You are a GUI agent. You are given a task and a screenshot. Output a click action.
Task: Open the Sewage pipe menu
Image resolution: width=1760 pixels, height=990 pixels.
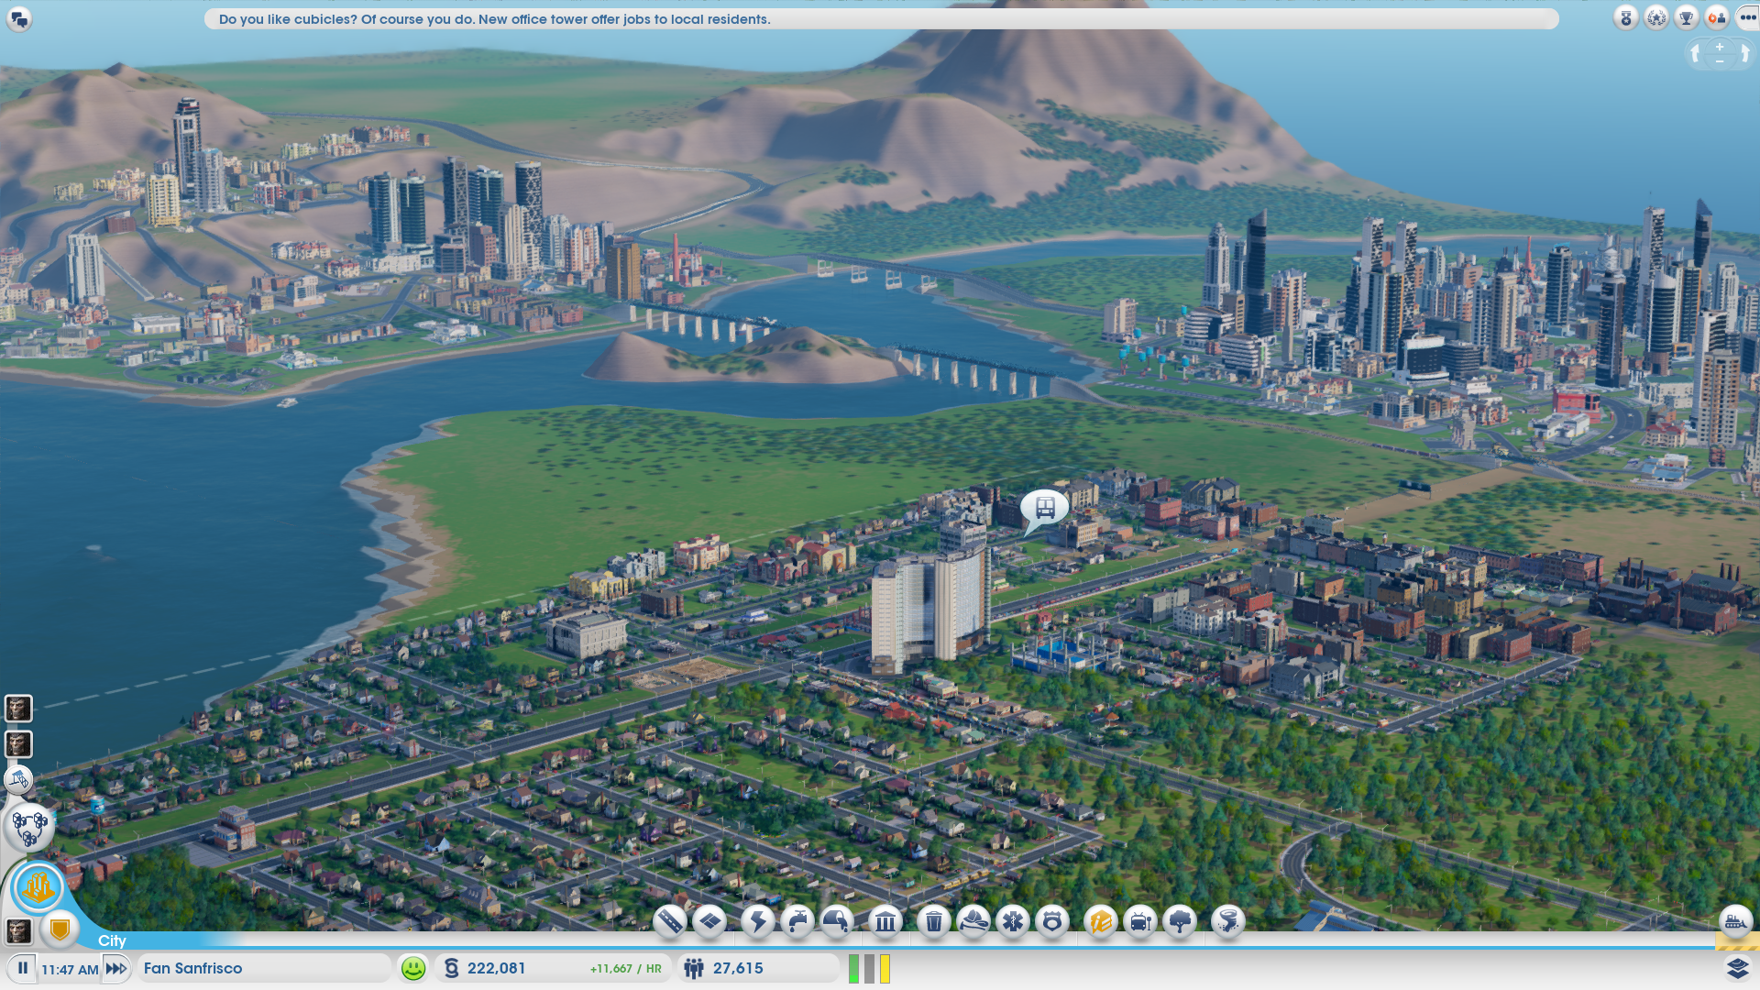click(x=837, y=920)
